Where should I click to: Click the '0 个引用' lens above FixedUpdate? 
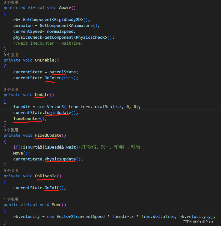point(11,130)
